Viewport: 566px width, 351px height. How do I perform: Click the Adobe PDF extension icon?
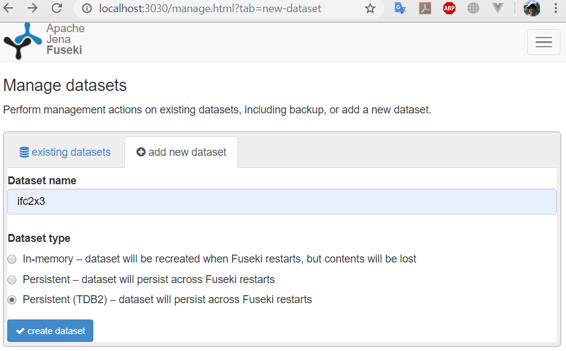(425, 8)
